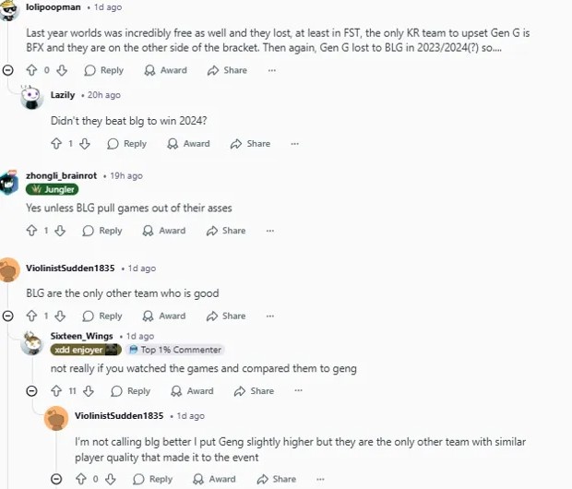Viewport: 572px width, 489px height.
Task: Reply to Sixteen_Wings' comment
Action: tap(131, 391)
